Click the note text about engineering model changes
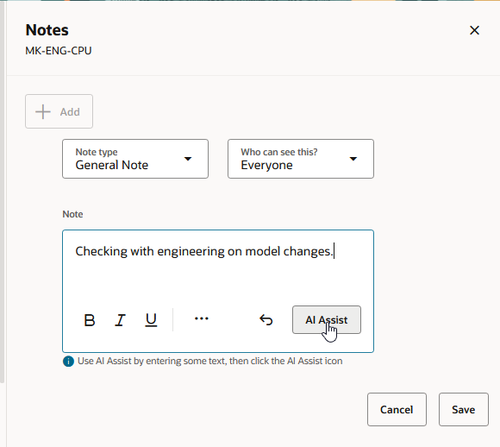 tap(204, 252)
